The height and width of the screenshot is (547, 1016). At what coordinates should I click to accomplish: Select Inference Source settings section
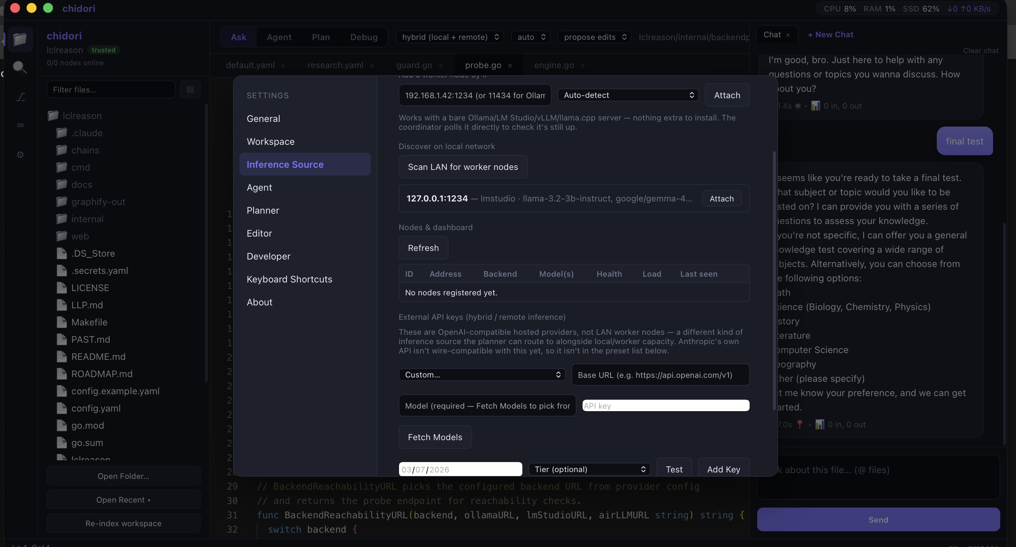305,165
